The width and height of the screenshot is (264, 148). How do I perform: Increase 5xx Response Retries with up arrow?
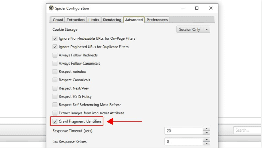click(x=207, y=140)
